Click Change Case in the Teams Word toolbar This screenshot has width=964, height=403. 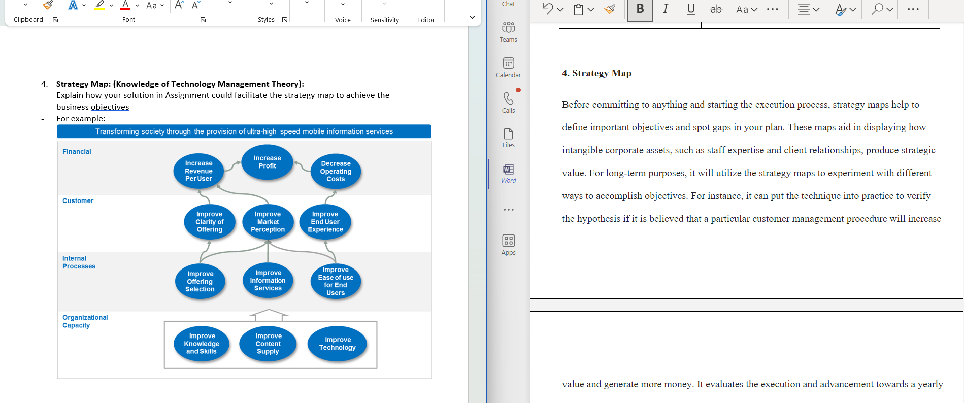[742, 9]
